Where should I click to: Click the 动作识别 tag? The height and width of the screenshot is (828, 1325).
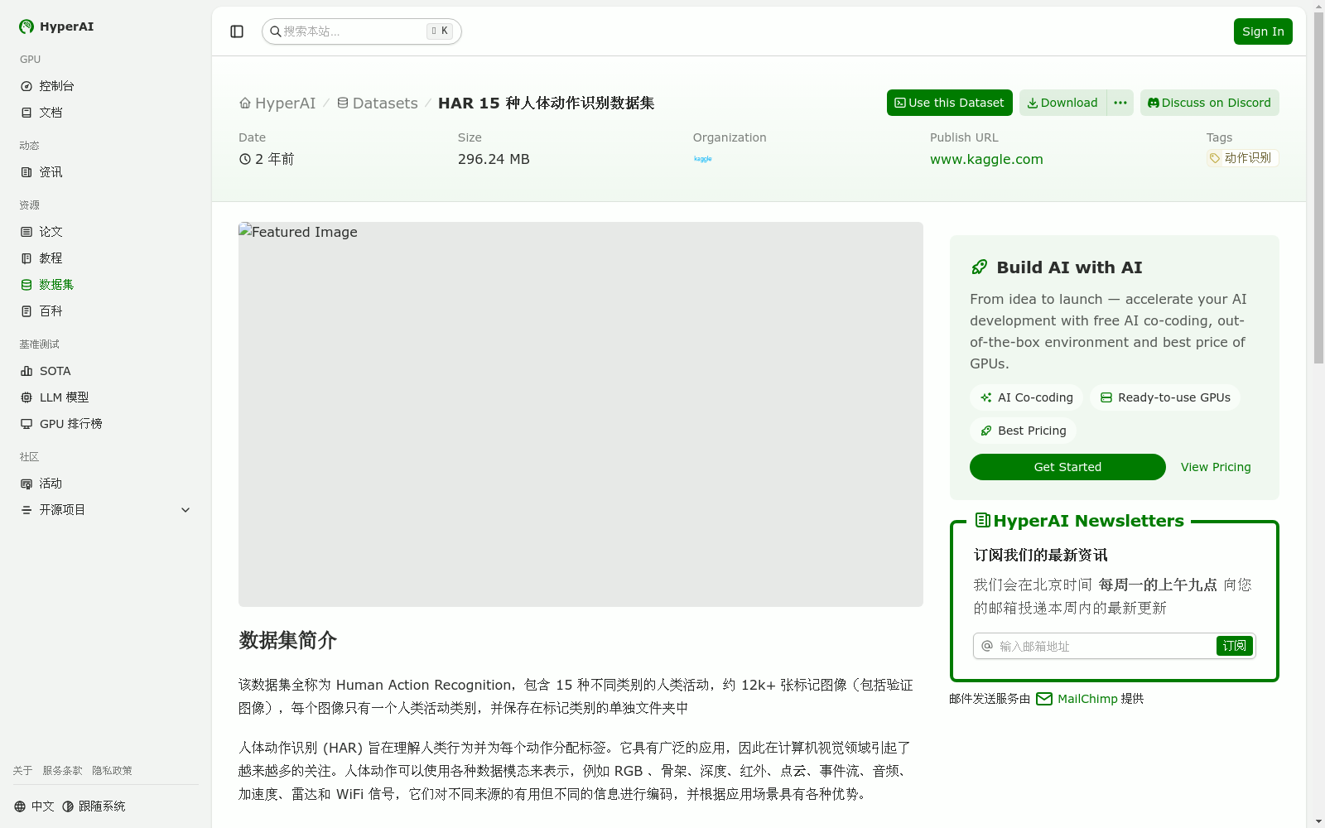point(1242,158)
